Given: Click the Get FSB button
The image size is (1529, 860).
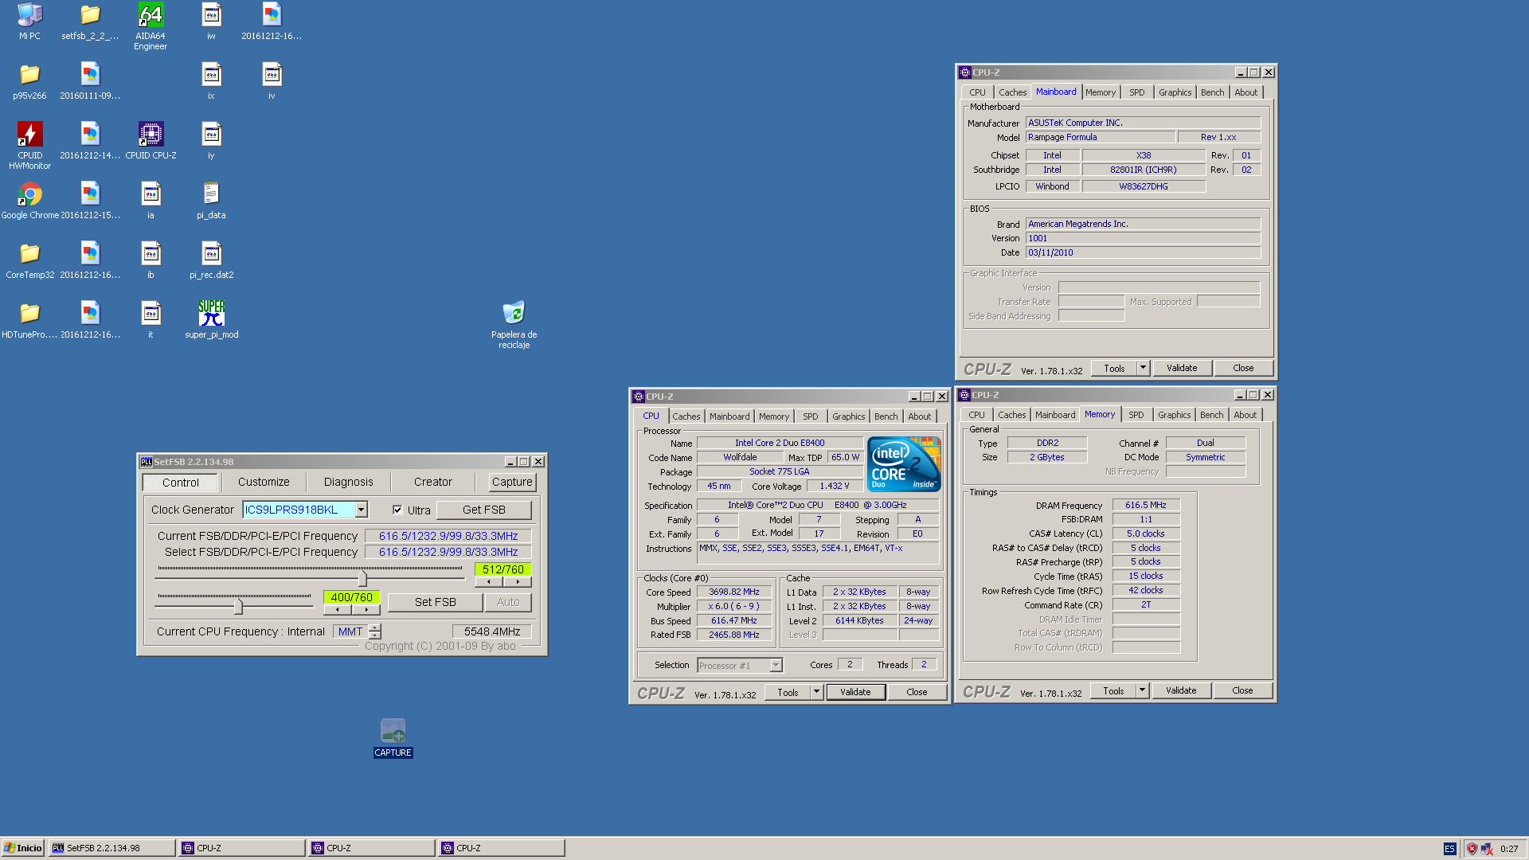Looking at the screenshot, I should 483,510.
